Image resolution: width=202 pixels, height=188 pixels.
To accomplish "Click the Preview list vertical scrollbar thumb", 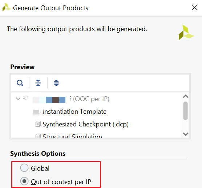I will pyautogui.click(x=186, y=111).
